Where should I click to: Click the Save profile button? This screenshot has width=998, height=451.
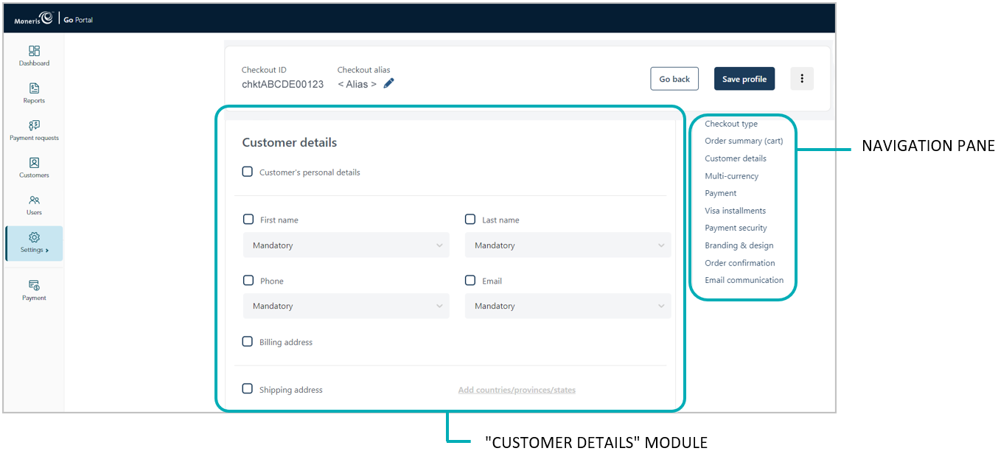pos(744,79)
